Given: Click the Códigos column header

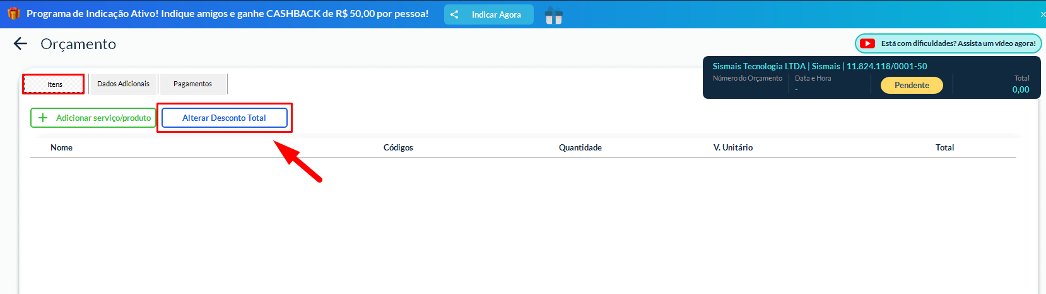Looking at the screenshot, I should point(398,147).
